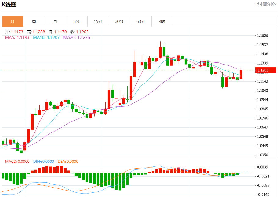Click the 1.1537 price axis label
The image size is (278, 197).
262,45
